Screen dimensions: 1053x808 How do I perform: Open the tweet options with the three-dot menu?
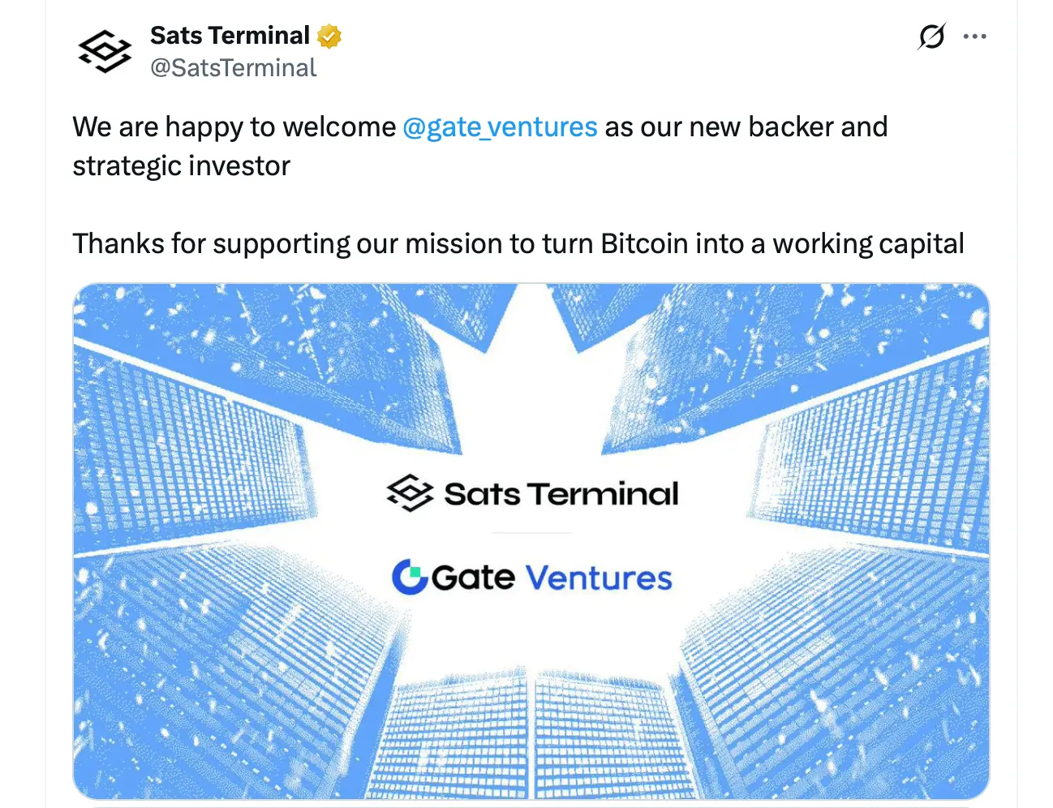tap(974, 36)
